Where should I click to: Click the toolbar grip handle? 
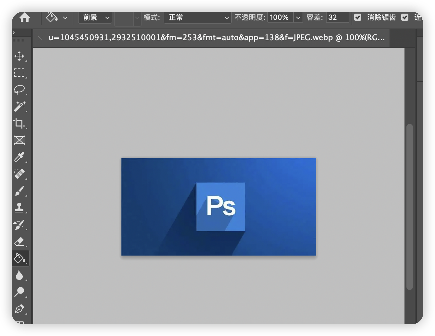[x=19, y=40]
